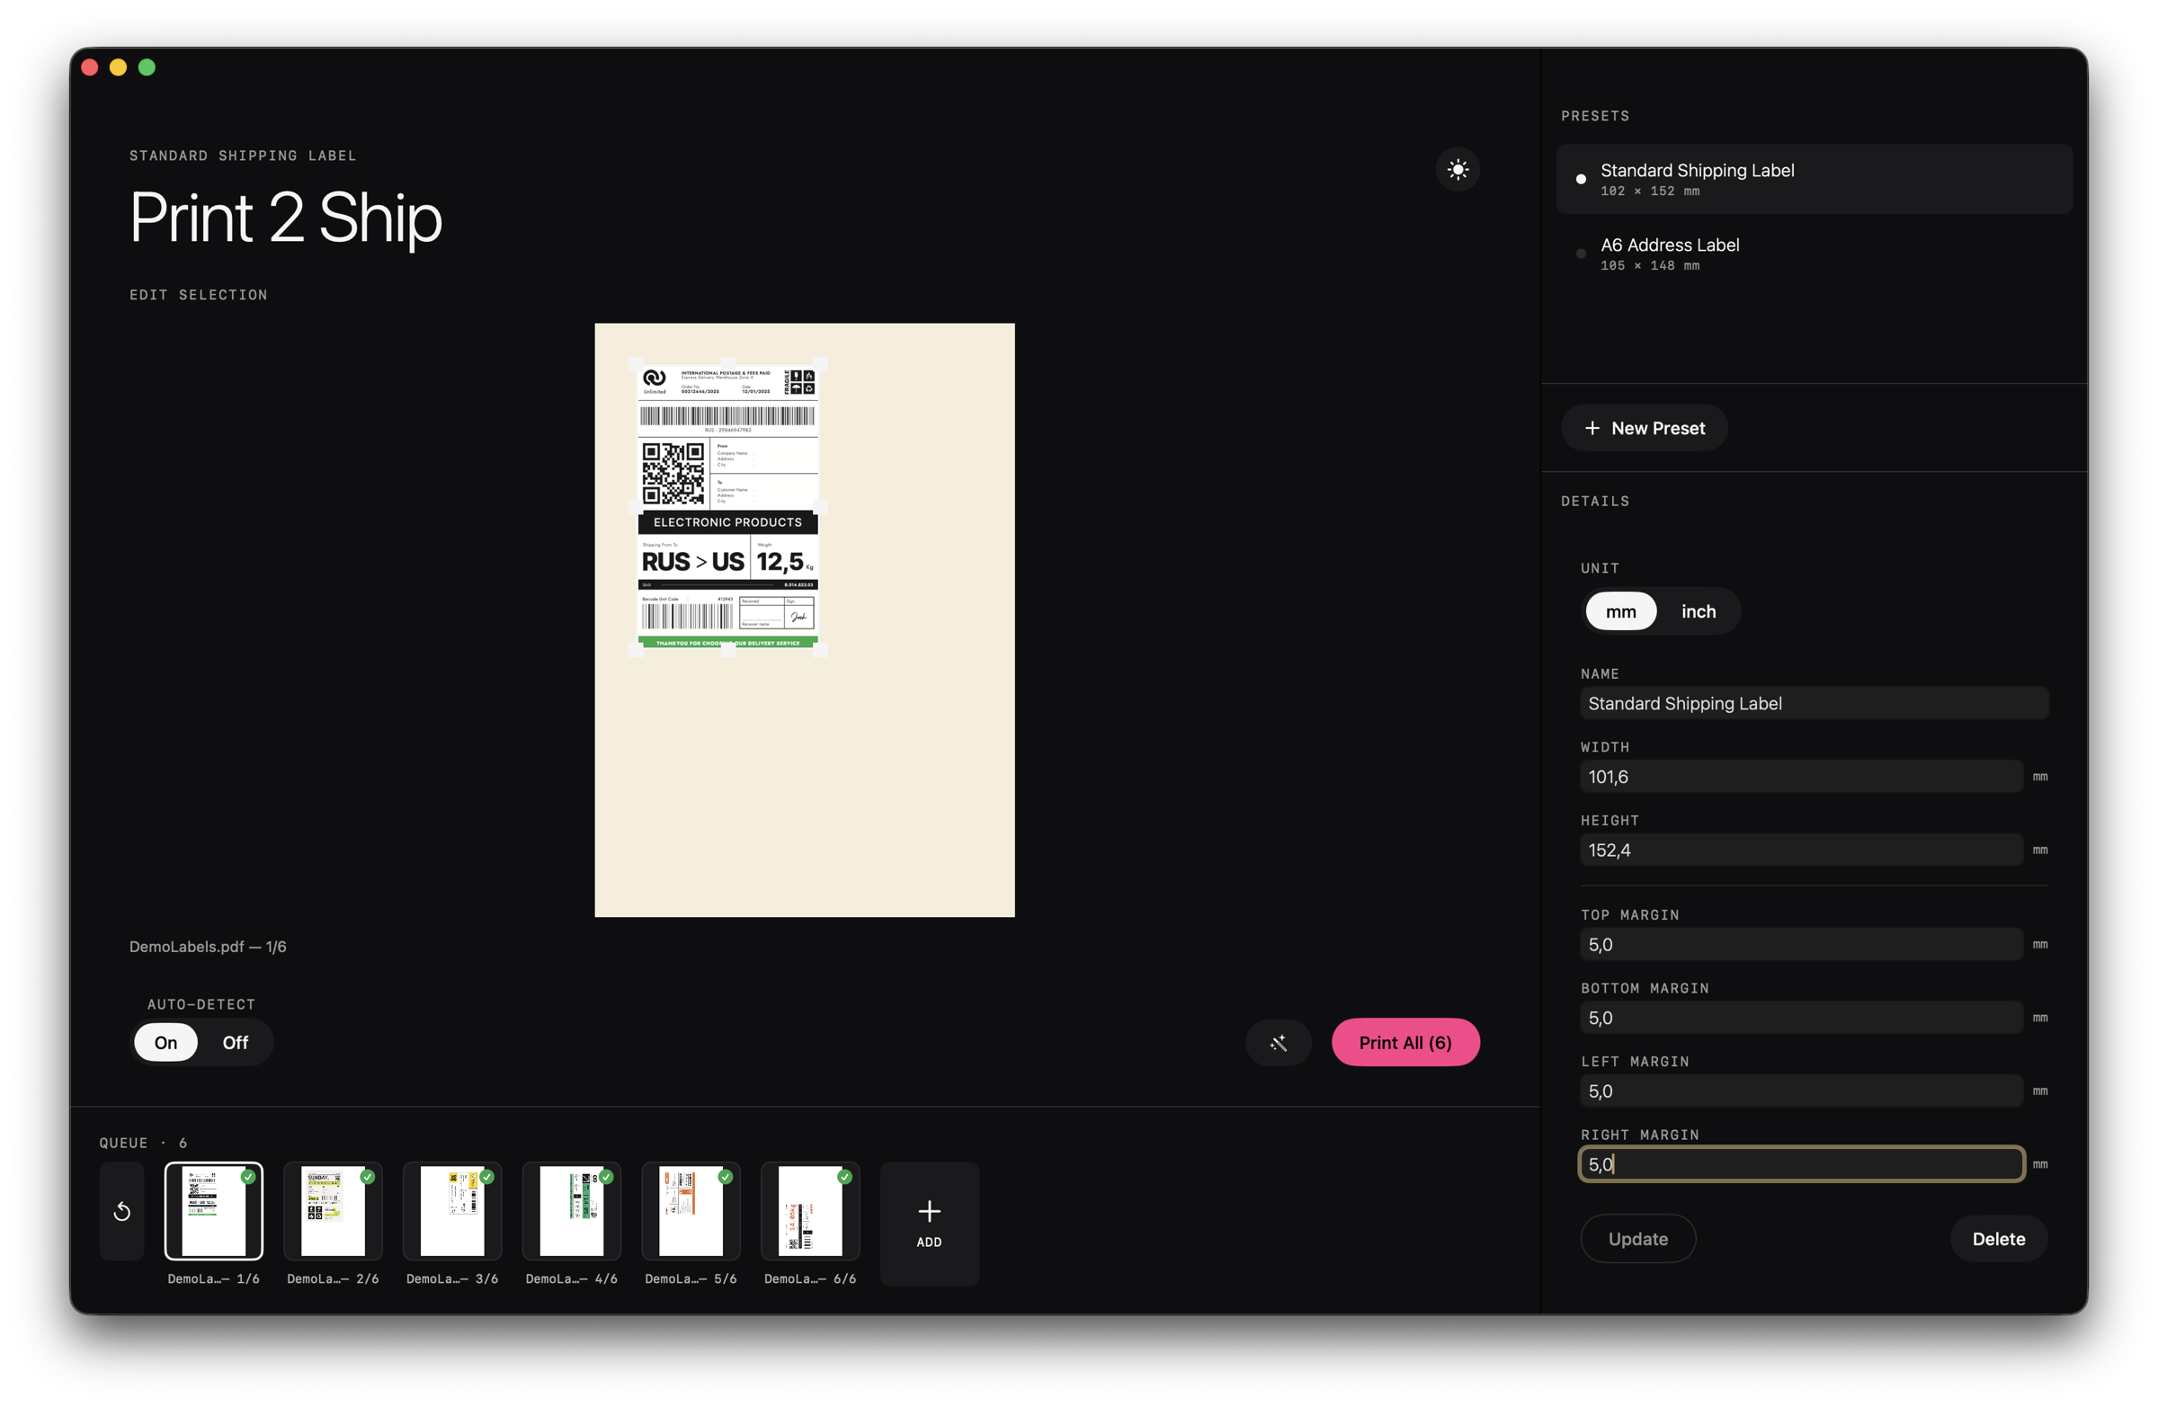Open queue thumbnail DemoLa 1/6
This screenshot has height=1407, width=2158.
pos(213,1211)
